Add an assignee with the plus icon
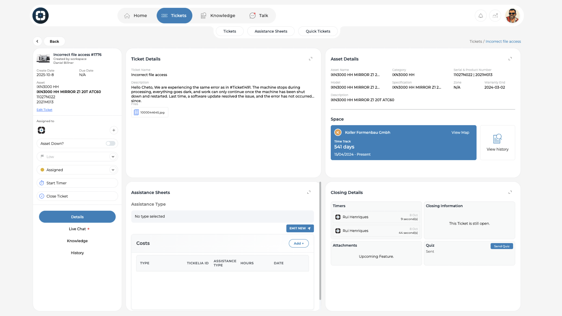 click(x=114, y=130)
